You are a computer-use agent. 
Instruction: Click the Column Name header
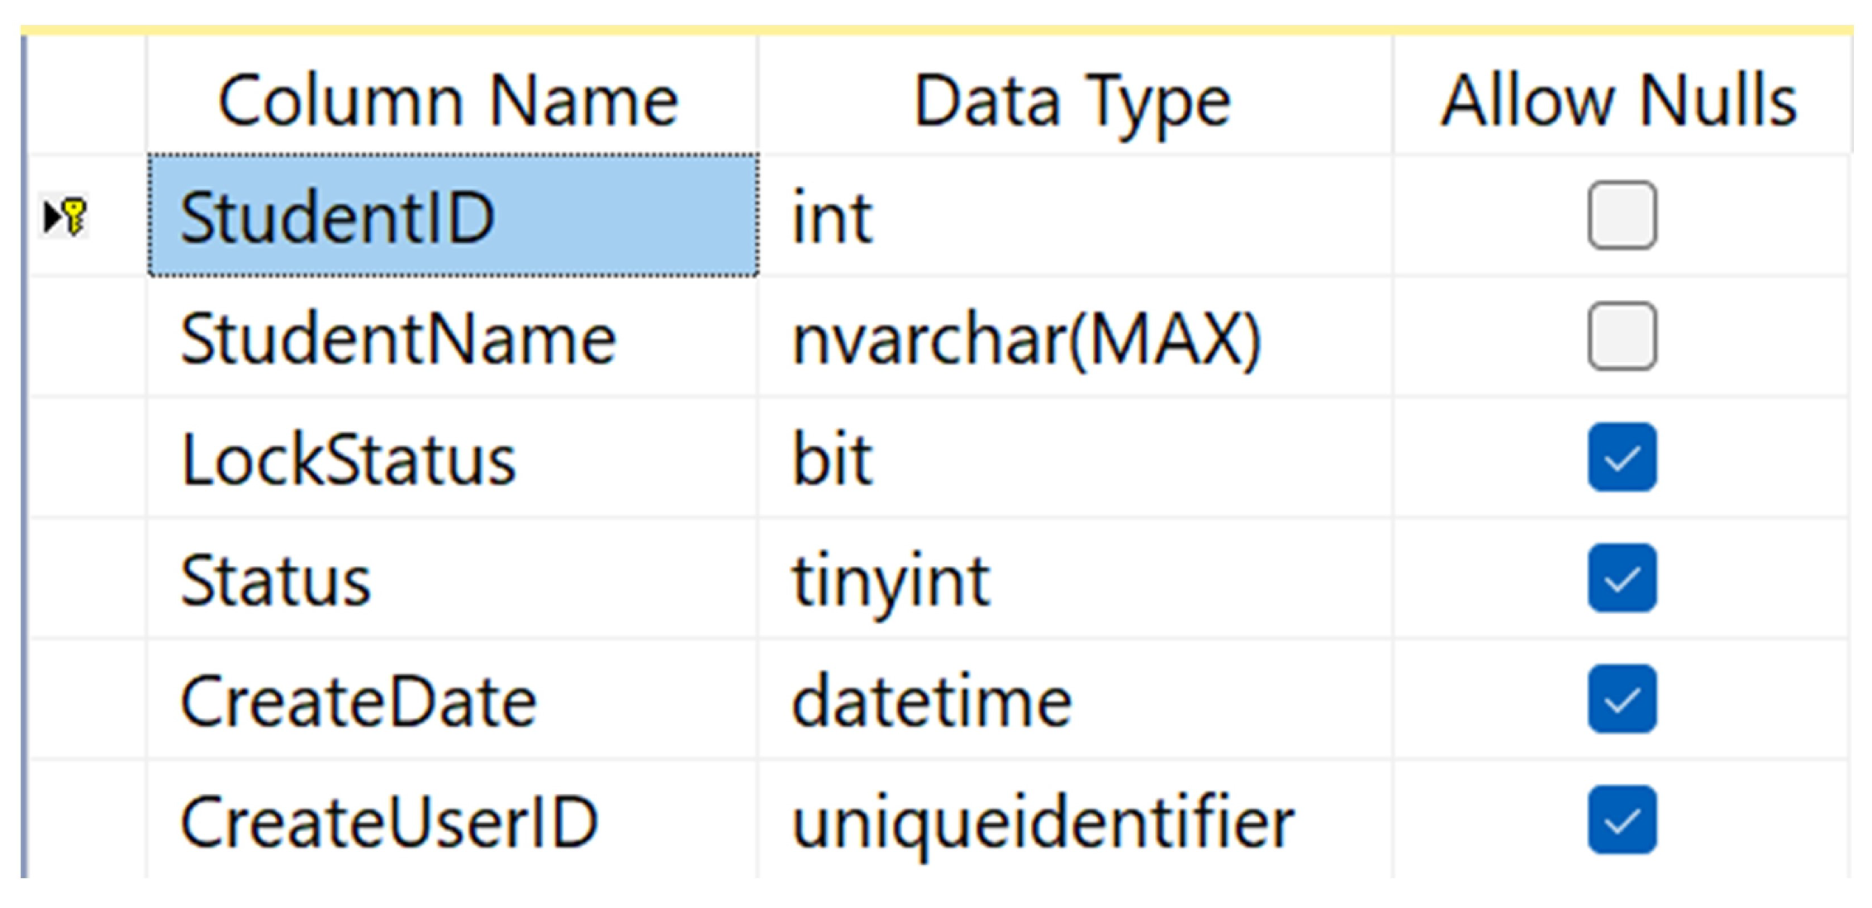click(x=449, y=100)
